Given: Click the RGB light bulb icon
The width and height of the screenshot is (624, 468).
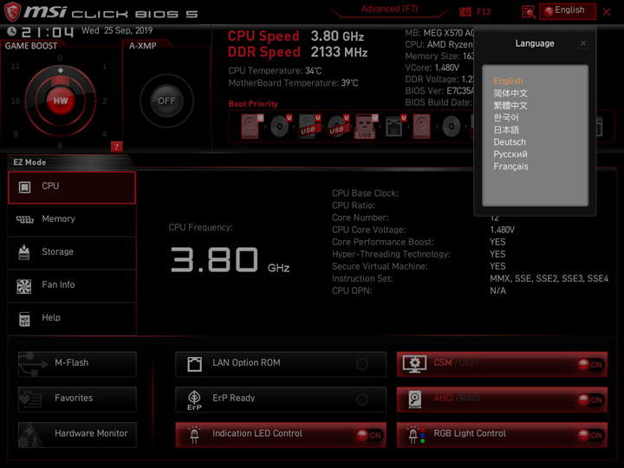Looking at the screenshot, I should (x=416, y=435).
